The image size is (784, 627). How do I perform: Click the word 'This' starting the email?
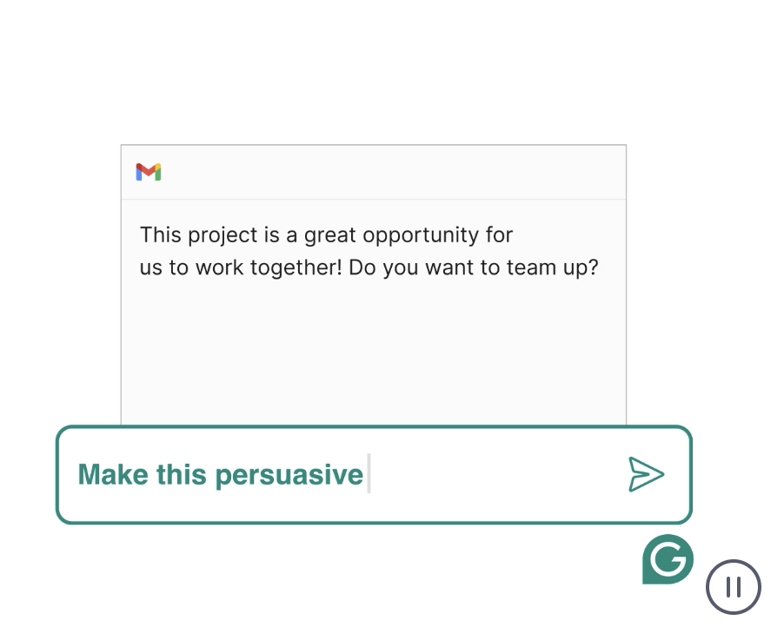click(161, 235)
